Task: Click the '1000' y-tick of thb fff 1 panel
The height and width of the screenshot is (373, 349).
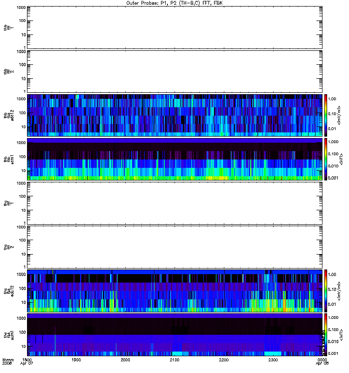Action: point(21,7)
